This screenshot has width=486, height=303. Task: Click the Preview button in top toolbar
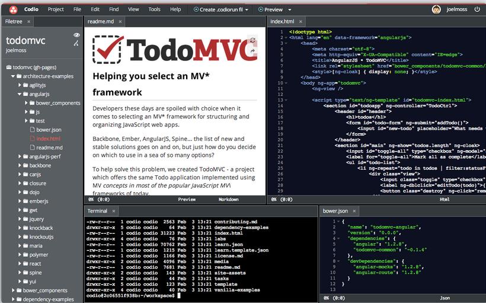tap(270, 9)
